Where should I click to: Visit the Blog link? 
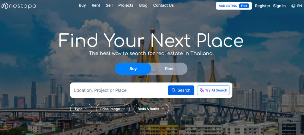coord(143,5)
